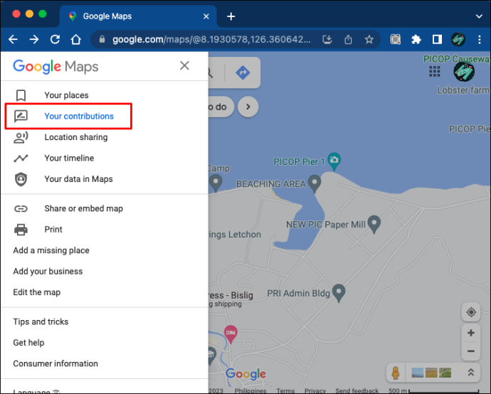The height and width of the screenshot is (394, 491).
Task: Select Share or embed map
Action: pyautogui.click(x=83, y=208)
